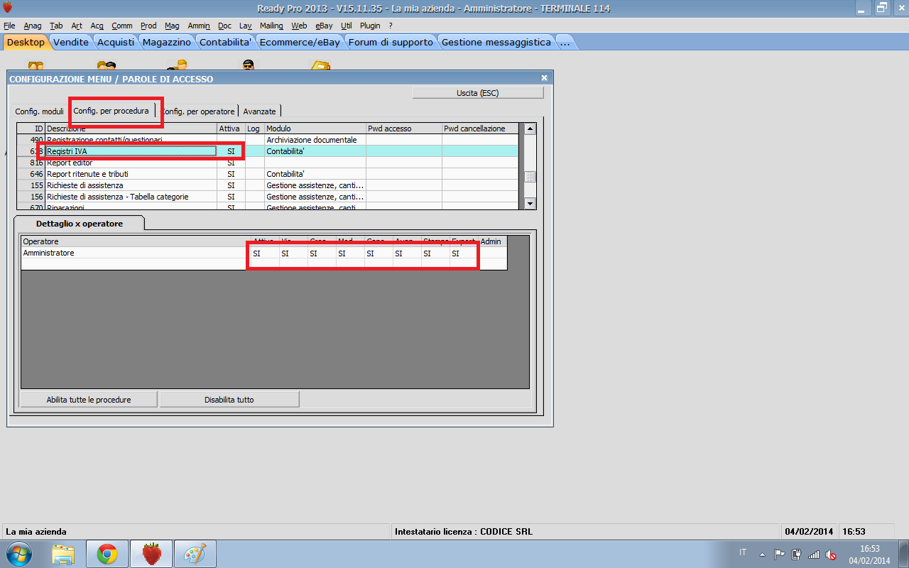This screenshot has height=568, width=909.
Task: Click the power plug tray icon
Action: [x=797, y=555]
